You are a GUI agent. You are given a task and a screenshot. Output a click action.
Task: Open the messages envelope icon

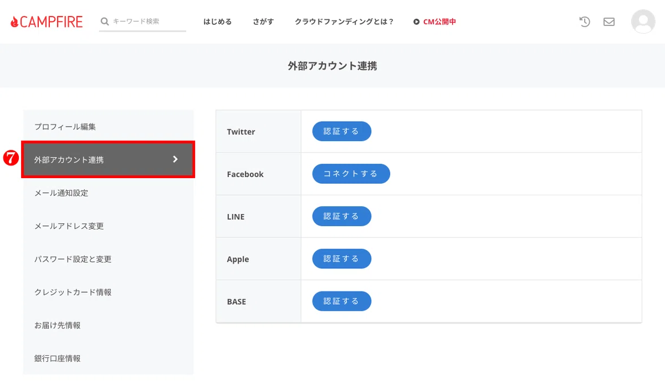coord(609,22)
